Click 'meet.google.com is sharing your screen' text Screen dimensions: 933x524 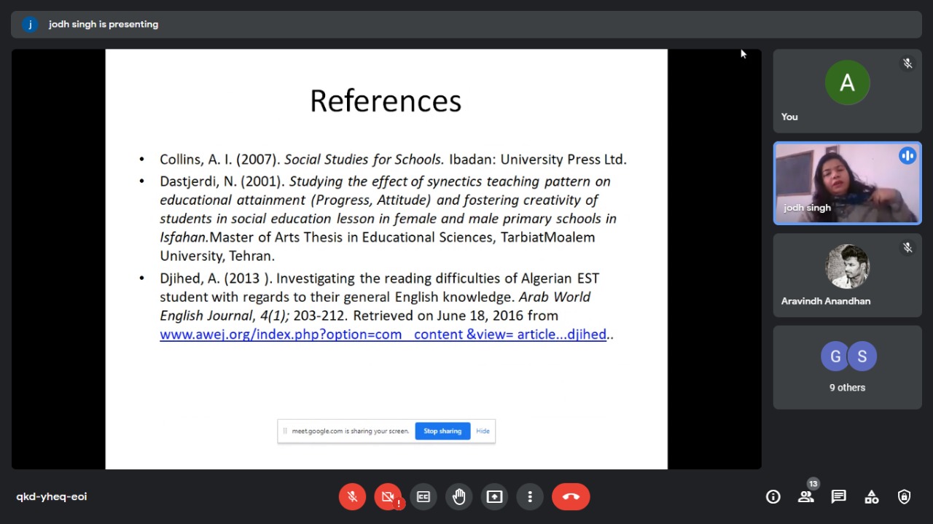(351, 431)
